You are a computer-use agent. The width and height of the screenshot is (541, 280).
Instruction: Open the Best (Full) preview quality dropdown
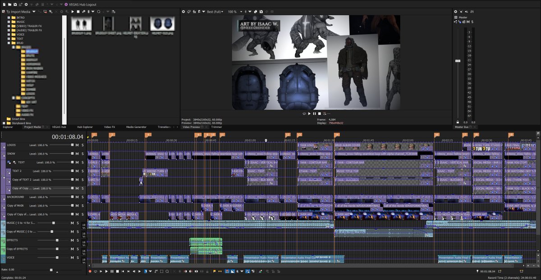(x=215, y=12)
